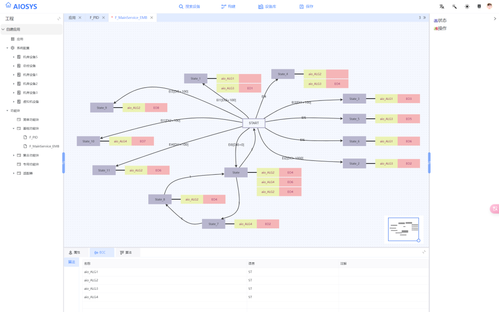Toggle light/dark theme with sun icon
The width and height of the screenshot is (499, 312).
tap(467, 6)
